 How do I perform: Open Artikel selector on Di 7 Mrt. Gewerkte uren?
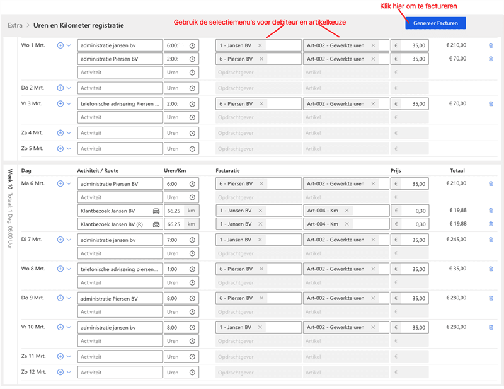coord(346,240)
